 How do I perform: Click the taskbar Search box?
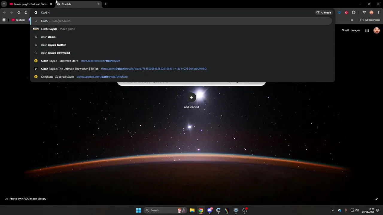(165, 210)
